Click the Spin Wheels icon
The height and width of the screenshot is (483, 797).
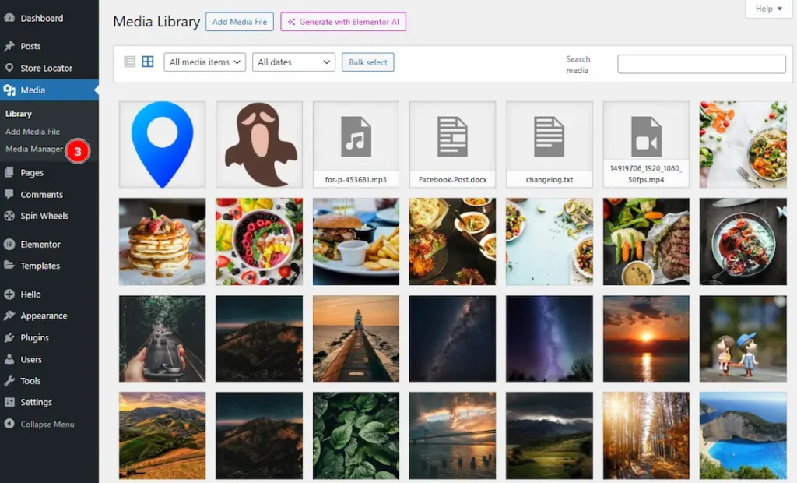click(9, 216)
